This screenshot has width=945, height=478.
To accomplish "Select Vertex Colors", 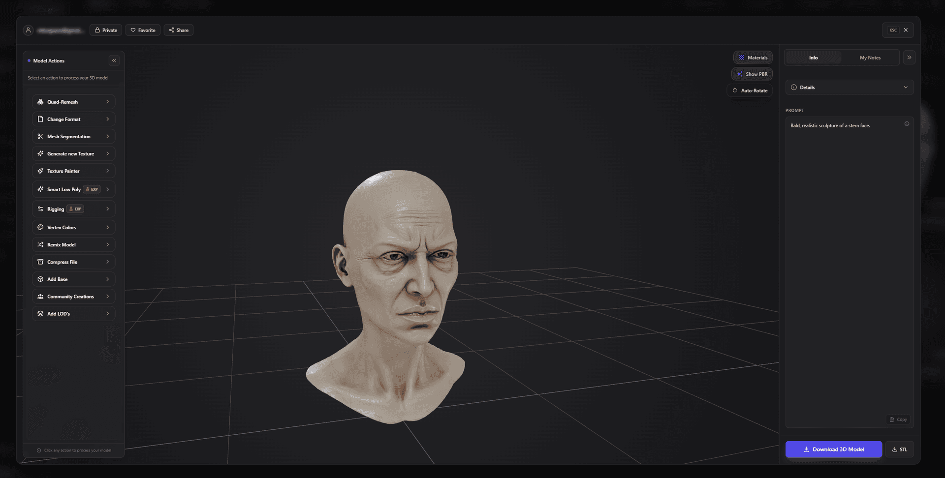I will pyautogui.click(x=73, y=227).
